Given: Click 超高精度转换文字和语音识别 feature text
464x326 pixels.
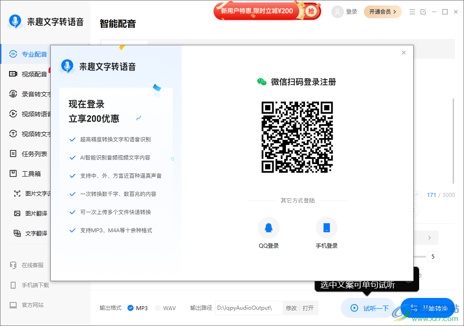Looking at the screenshot, I should pyautogui.click(x=116, y=139).
